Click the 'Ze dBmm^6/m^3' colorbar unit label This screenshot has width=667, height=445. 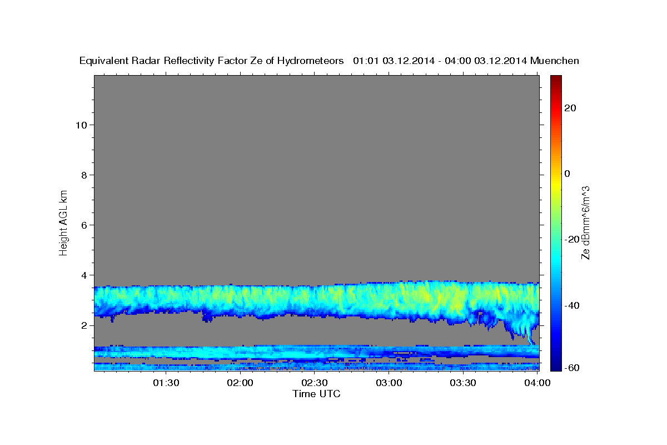click(585, 222)
